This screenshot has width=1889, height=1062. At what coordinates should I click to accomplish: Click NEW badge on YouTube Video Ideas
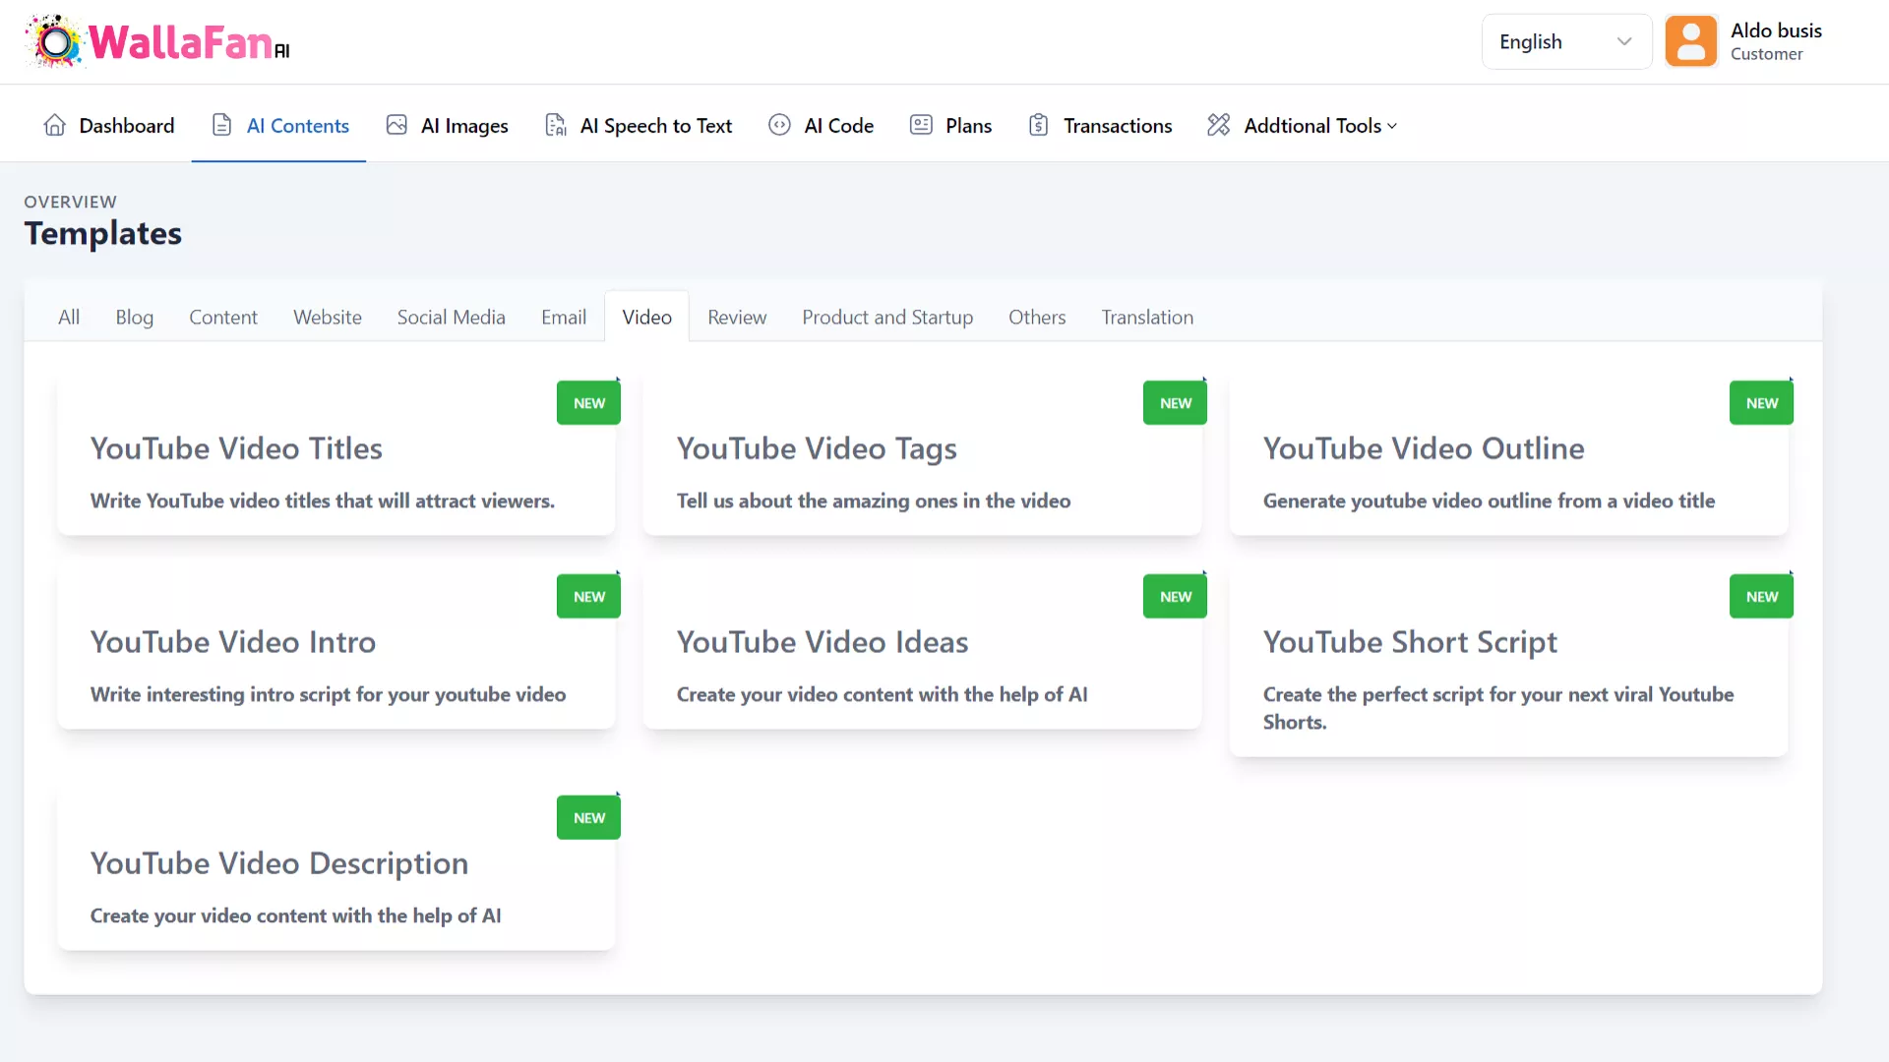[x=1175, y=597]
